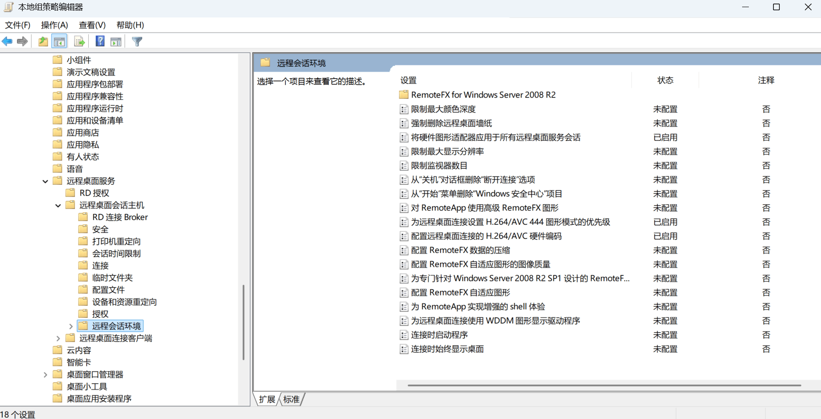Click the Filter funnel toolbar icon

137,42
